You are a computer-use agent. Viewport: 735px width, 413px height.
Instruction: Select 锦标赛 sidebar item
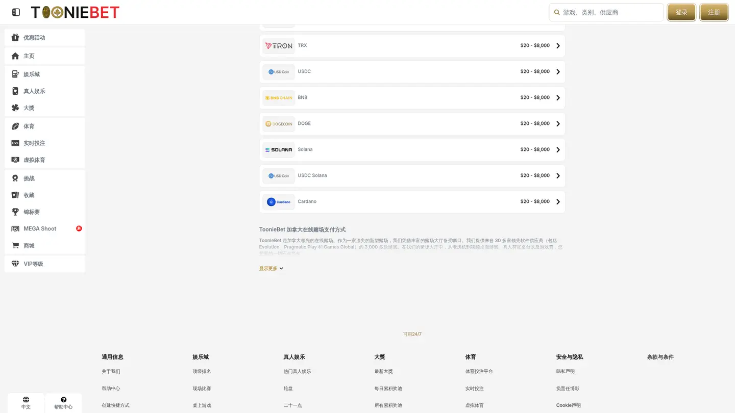(45, 212)
